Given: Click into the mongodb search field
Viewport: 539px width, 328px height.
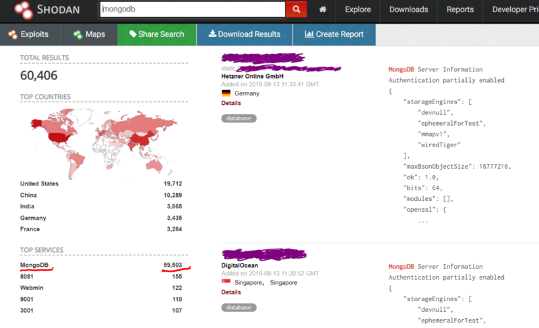Looking at the screenshot, I should (x=193, y=9).
